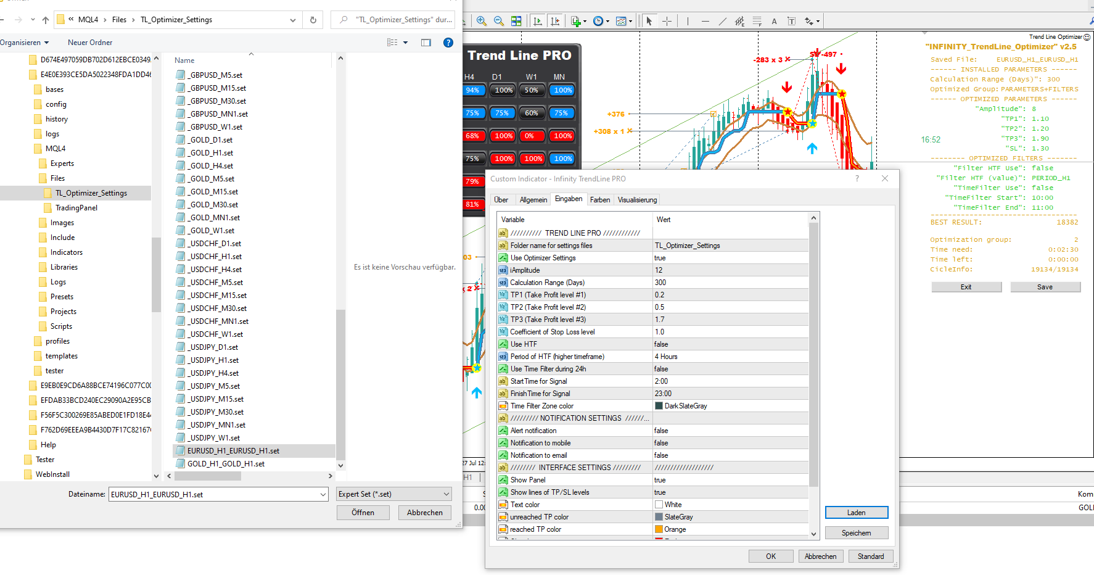This screenshot has height=575, width=1094.
Task: Go up one folder level in file dialog
Action: 45,20
